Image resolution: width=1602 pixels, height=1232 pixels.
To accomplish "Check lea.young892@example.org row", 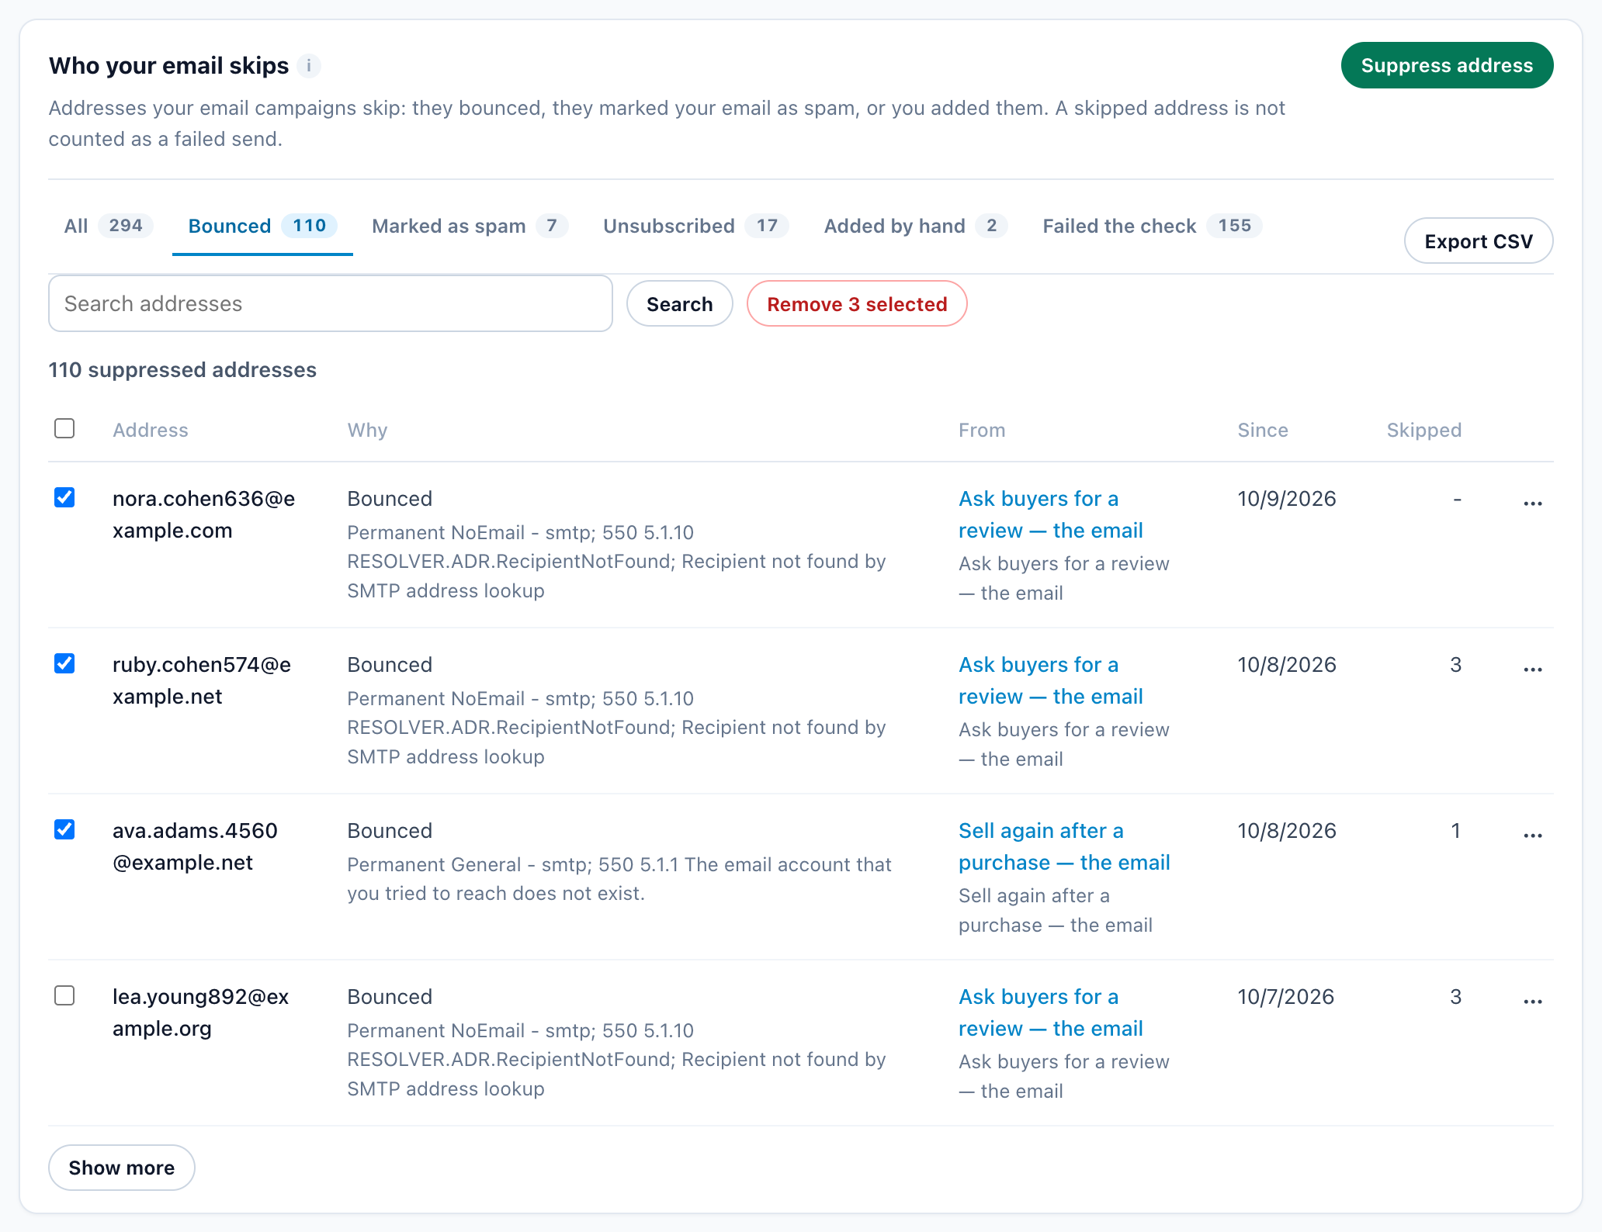I will pos(64,995).
